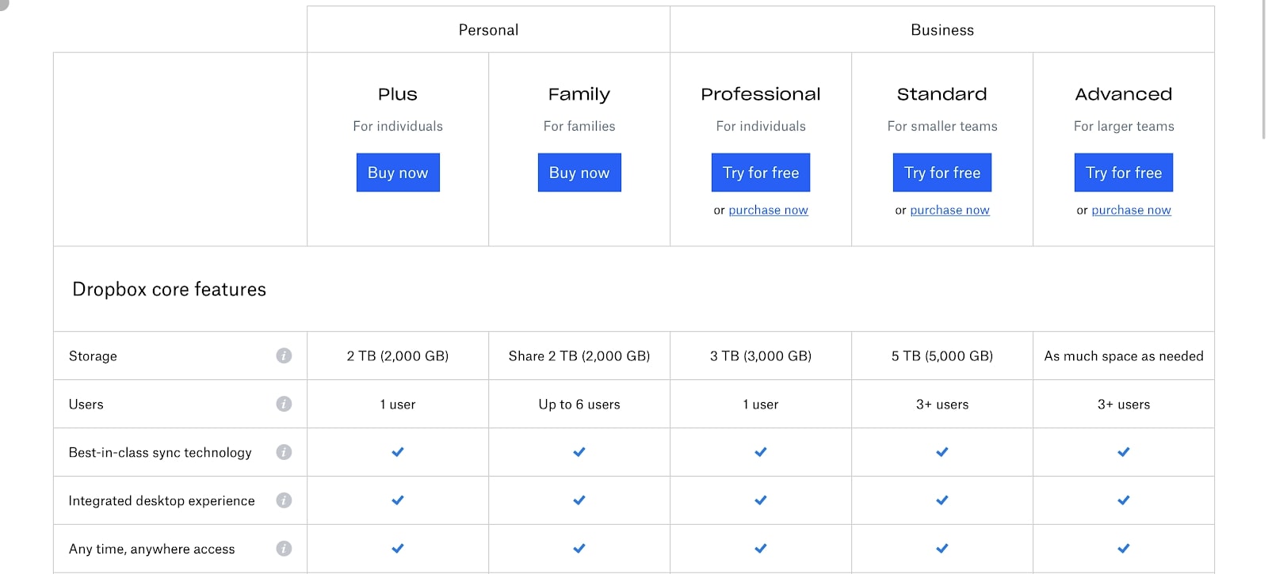Select the Business plans header
The image size is (1268, 574).
point(942,30)
